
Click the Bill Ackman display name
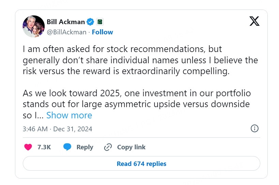66,22
